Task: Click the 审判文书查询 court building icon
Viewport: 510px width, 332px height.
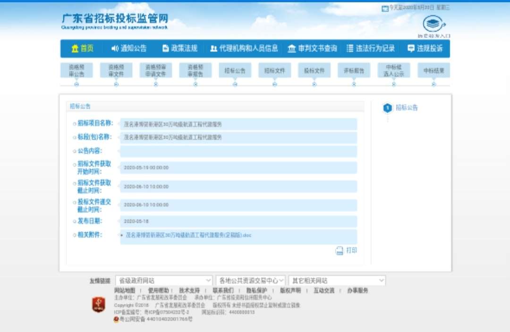Action: tap(292, 49)
